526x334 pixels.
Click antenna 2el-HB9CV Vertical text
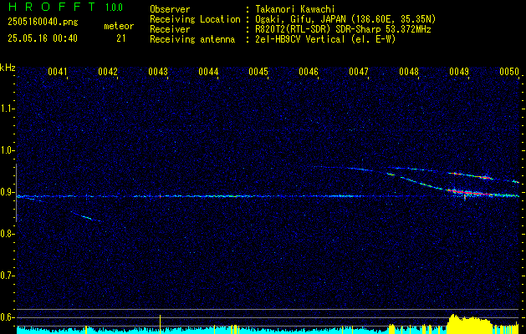pyautogui.click(x=326, y=39)
